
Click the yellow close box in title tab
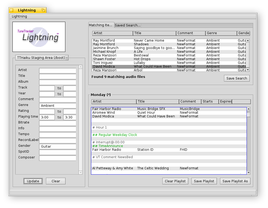(11, 10)
